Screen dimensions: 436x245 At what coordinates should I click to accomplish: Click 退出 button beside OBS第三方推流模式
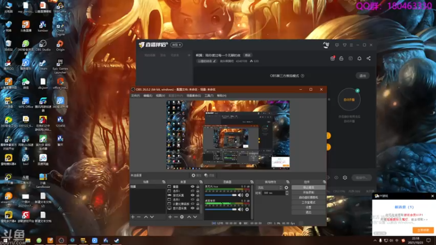[x=362, y=76]
